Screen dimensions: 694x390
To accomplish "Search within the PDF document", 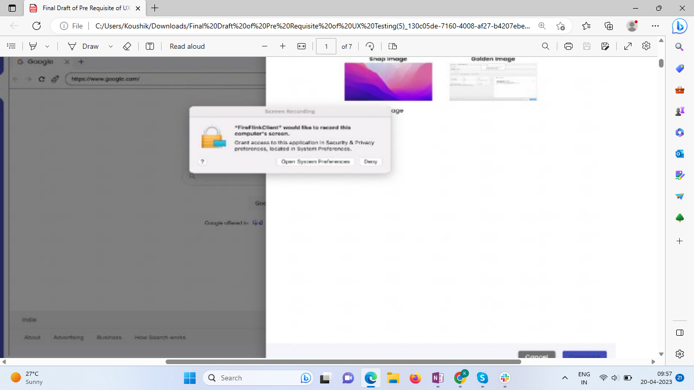I will point(545,46).
